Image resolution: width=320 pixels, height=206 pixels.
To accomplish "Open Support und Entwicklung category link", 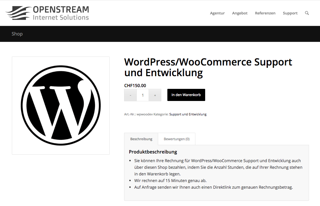I will coord(188,114).
